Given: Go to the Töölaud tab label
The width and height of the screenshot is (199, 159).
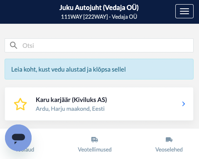Looking at the screenshot, I should [x=25, y=149].
